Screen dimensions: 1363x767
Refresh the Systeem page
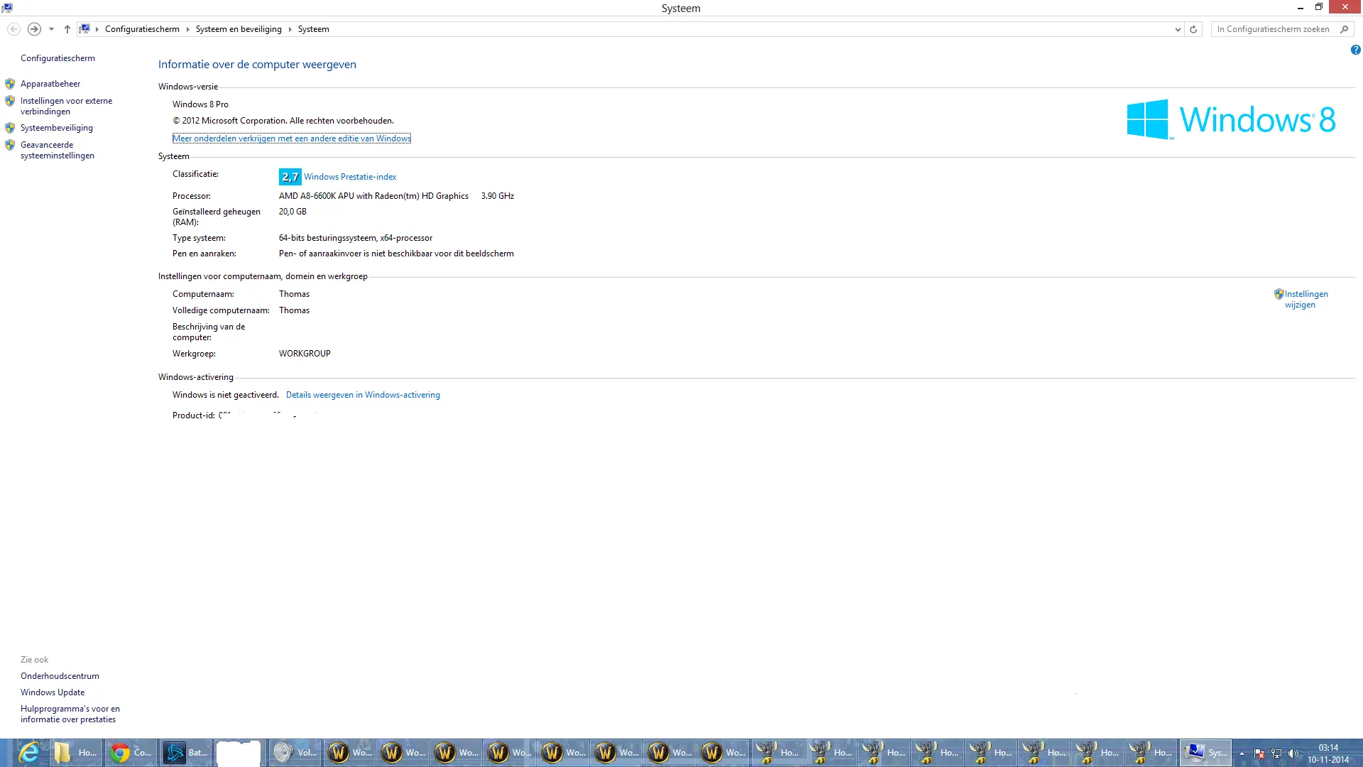1193,29
